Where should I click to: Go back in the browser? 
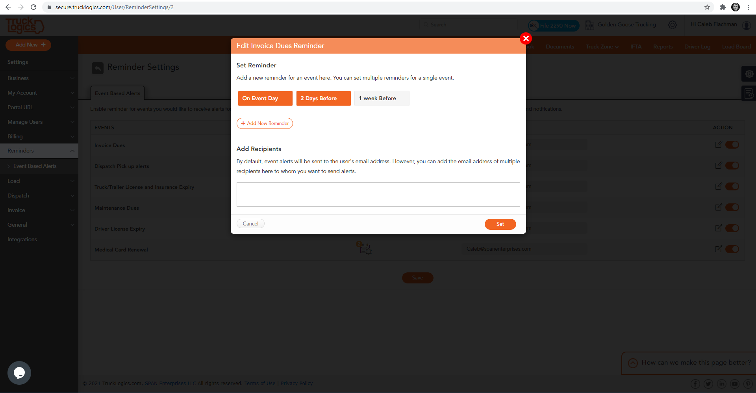click(x=8, y=7)
